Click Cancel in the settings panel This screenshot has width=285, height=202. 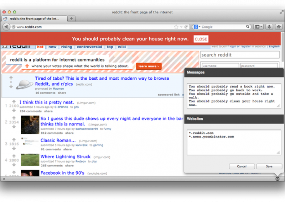pyautogui.click(x=242, y=166)
